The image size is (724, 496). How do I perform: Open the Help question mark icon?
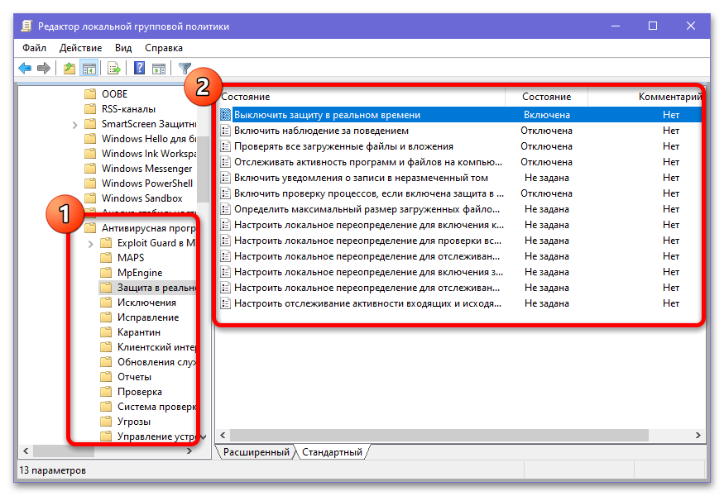[x=140, y=69]
